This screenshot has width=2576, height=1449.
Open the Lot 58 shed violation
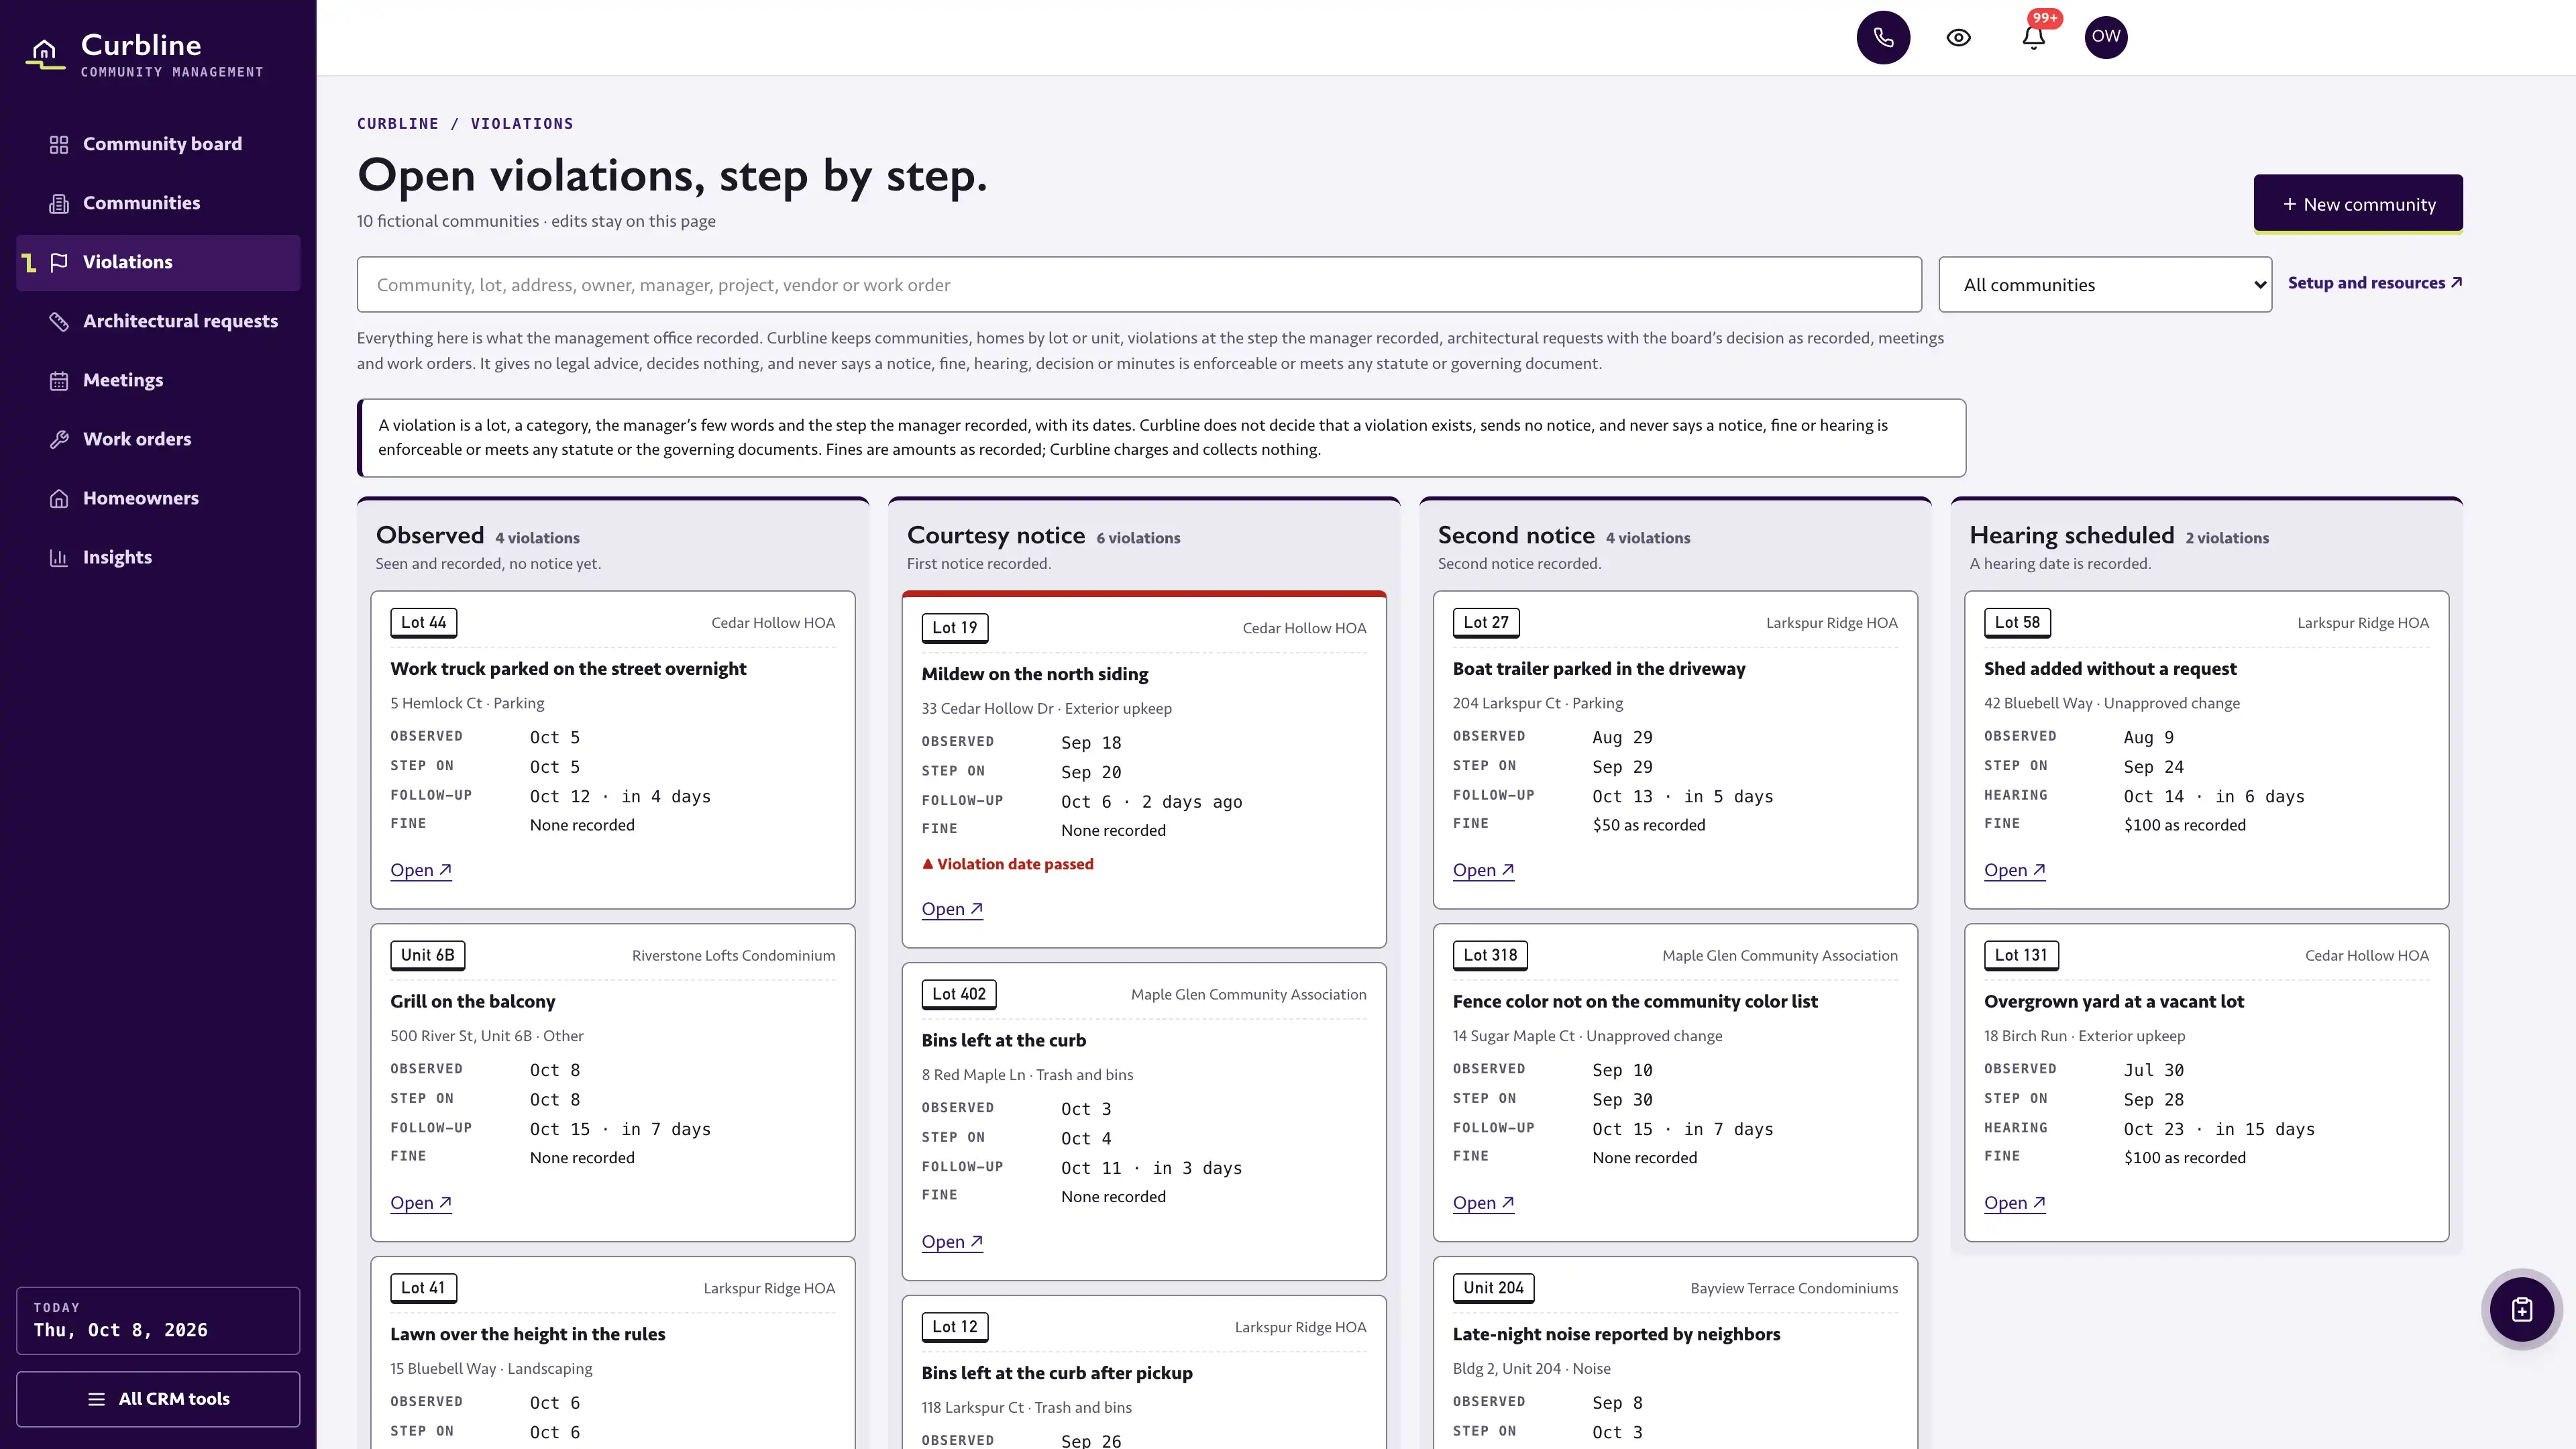point(2014,870)
